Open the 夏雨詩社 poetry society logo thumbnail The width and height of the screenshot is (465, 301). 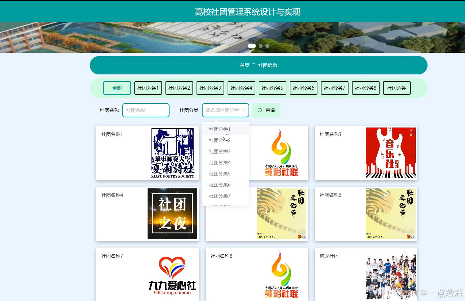173,153
